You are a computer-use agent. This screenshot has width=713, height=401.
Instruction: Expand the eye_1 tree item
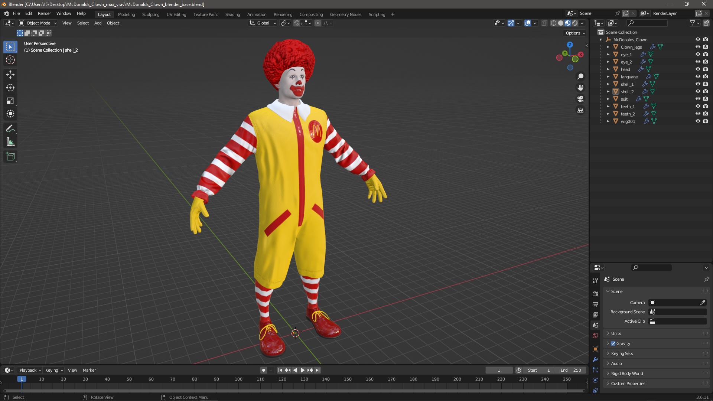point(608,54)
